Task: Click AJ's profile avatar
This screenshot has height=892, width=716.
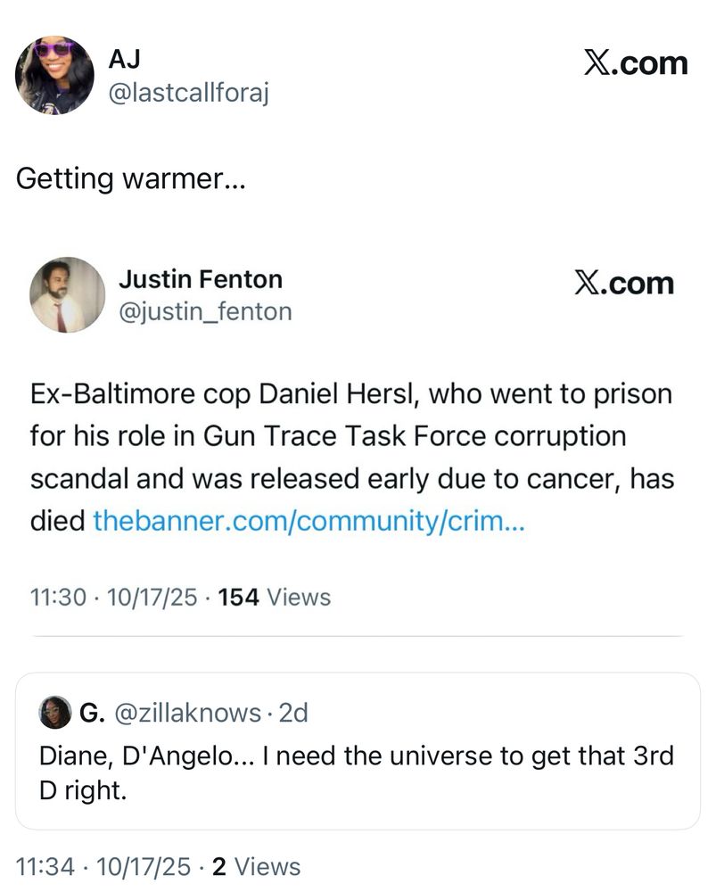Action: pyautogui.click(x=54, y=76)
